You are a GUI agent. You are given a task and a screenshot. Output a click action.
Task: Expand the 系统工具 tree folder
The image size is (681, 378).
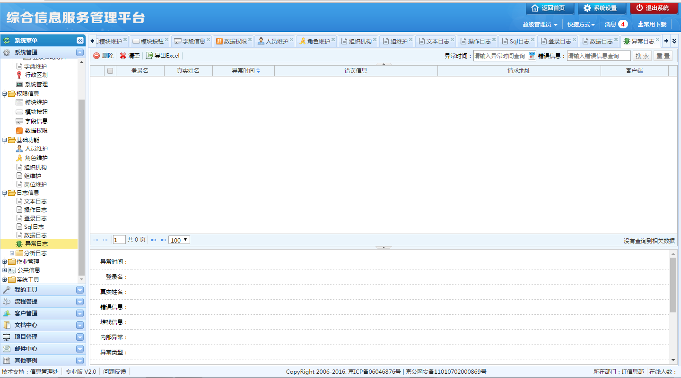(x=5, y=280)
